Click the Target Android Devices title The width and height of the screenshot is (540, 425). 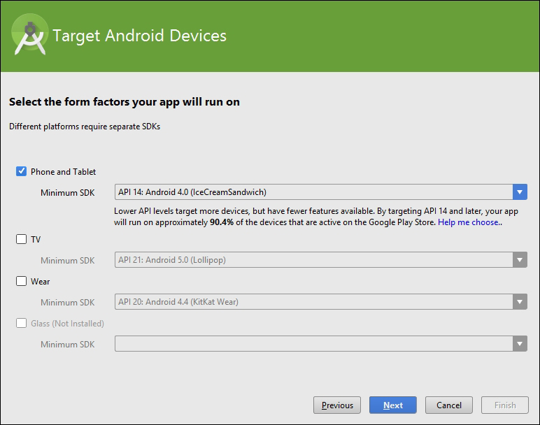click(x=139, y=36)
